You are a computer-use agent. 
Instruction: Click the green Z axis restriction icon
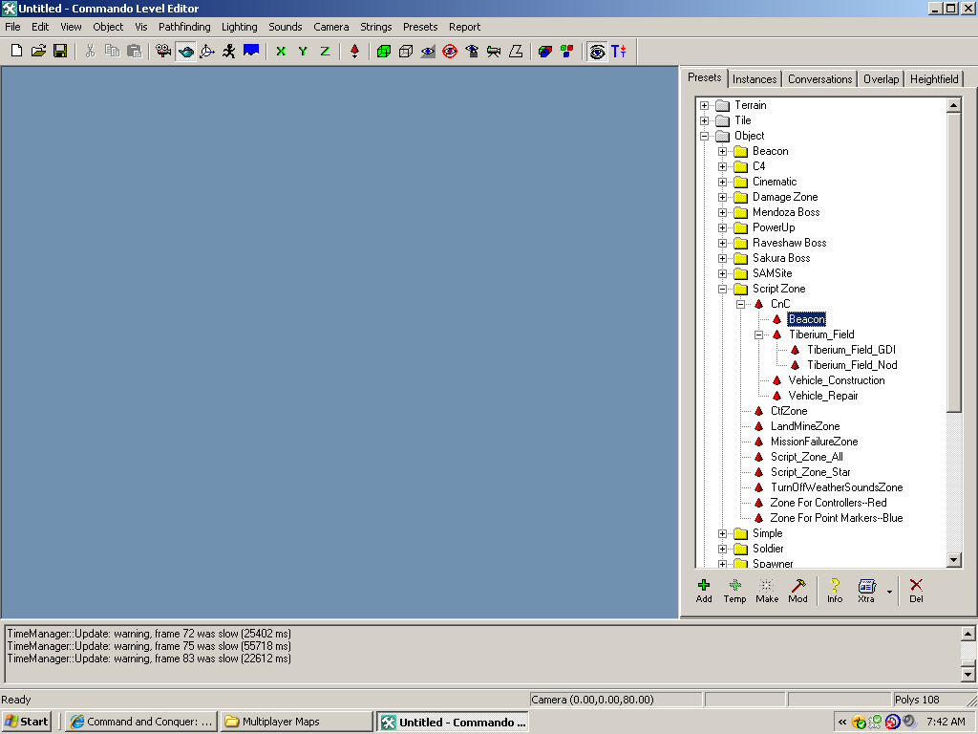tap(325, 51)
